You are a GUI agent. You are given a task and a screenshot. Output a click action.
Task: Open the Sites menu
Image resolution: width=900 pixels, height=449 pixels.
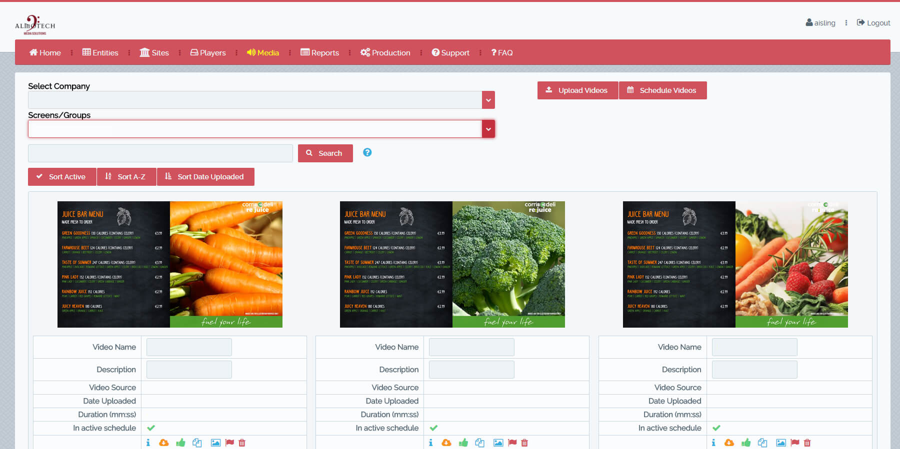[154, 52]
